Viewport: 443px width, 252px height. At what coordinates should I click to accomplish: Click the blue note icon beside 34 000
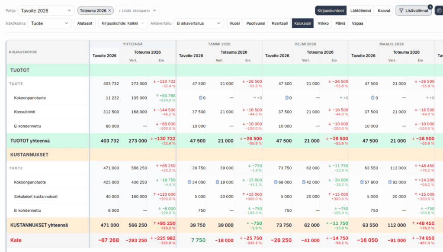coord(189,182)
